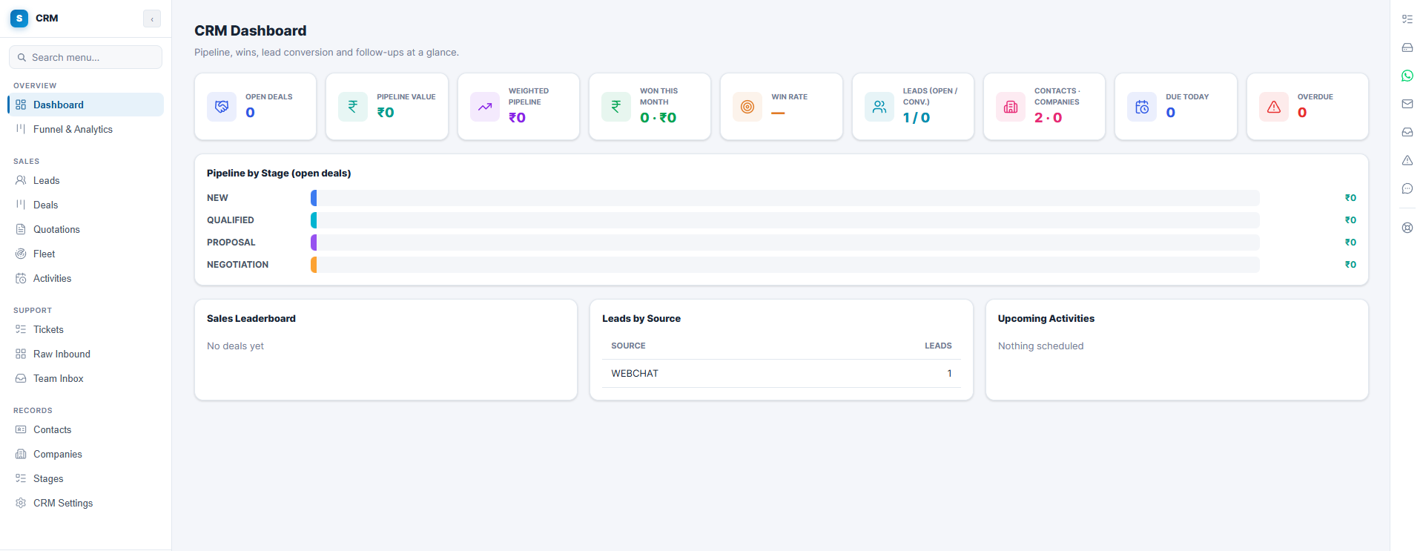
Task: Open Fleet in the sidebar
Action: [85, 254]
